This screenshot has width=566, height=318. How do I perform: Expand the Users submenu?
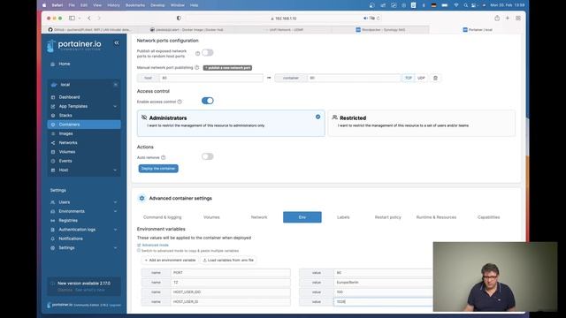tap(115, 202)
